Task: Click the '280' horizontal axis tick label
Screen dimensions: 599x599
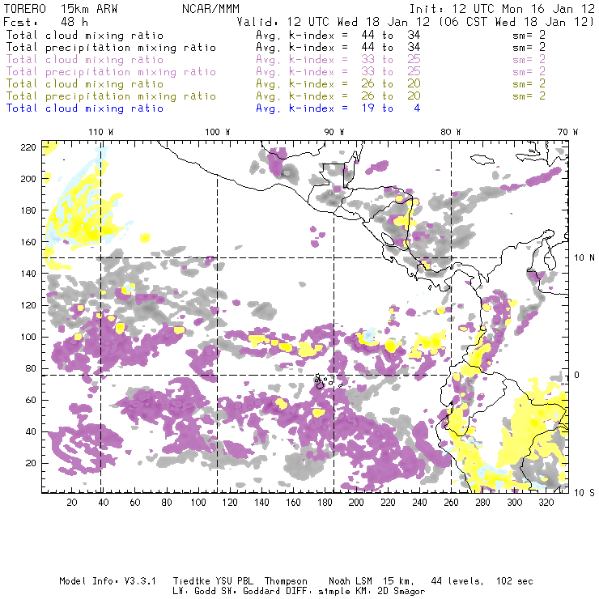Action: tap(482, 503)
